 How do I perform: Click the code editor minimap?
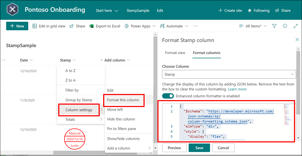coord(287,115)
